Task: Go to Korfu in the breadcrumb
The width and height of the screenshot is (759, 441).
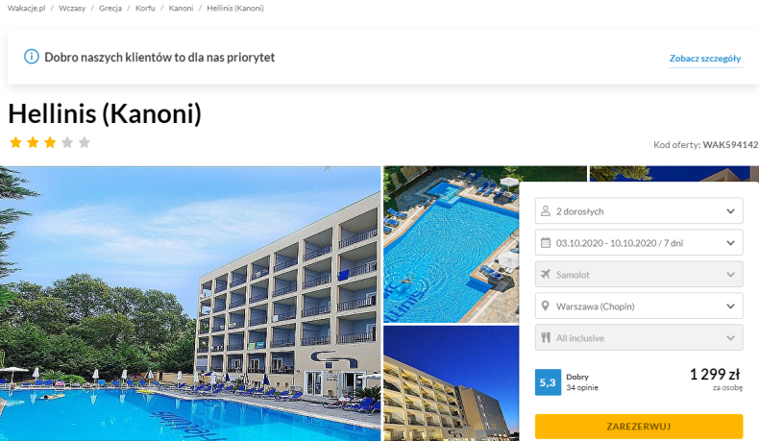Action: coord(145,9)
